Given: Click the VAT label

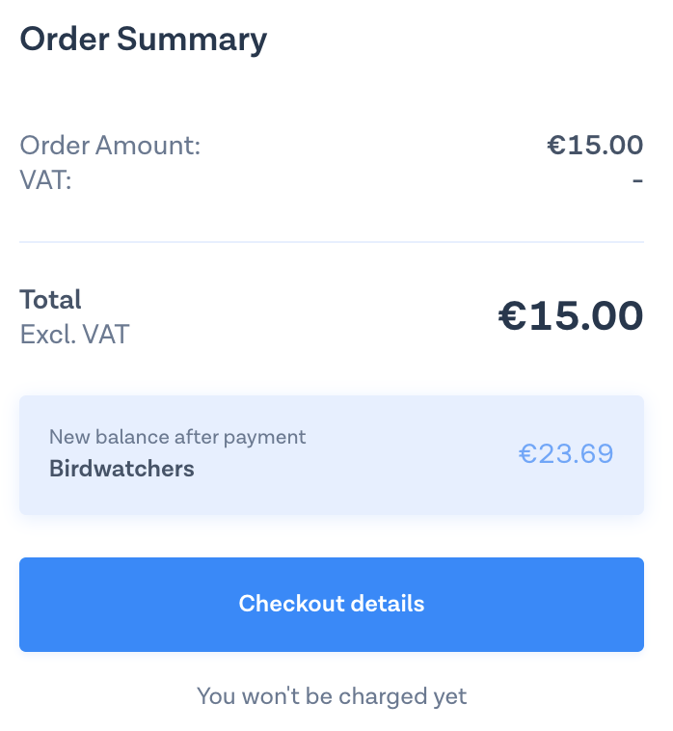Looking at the screenshot, I should pyautogui.click(x=46, y=179).
